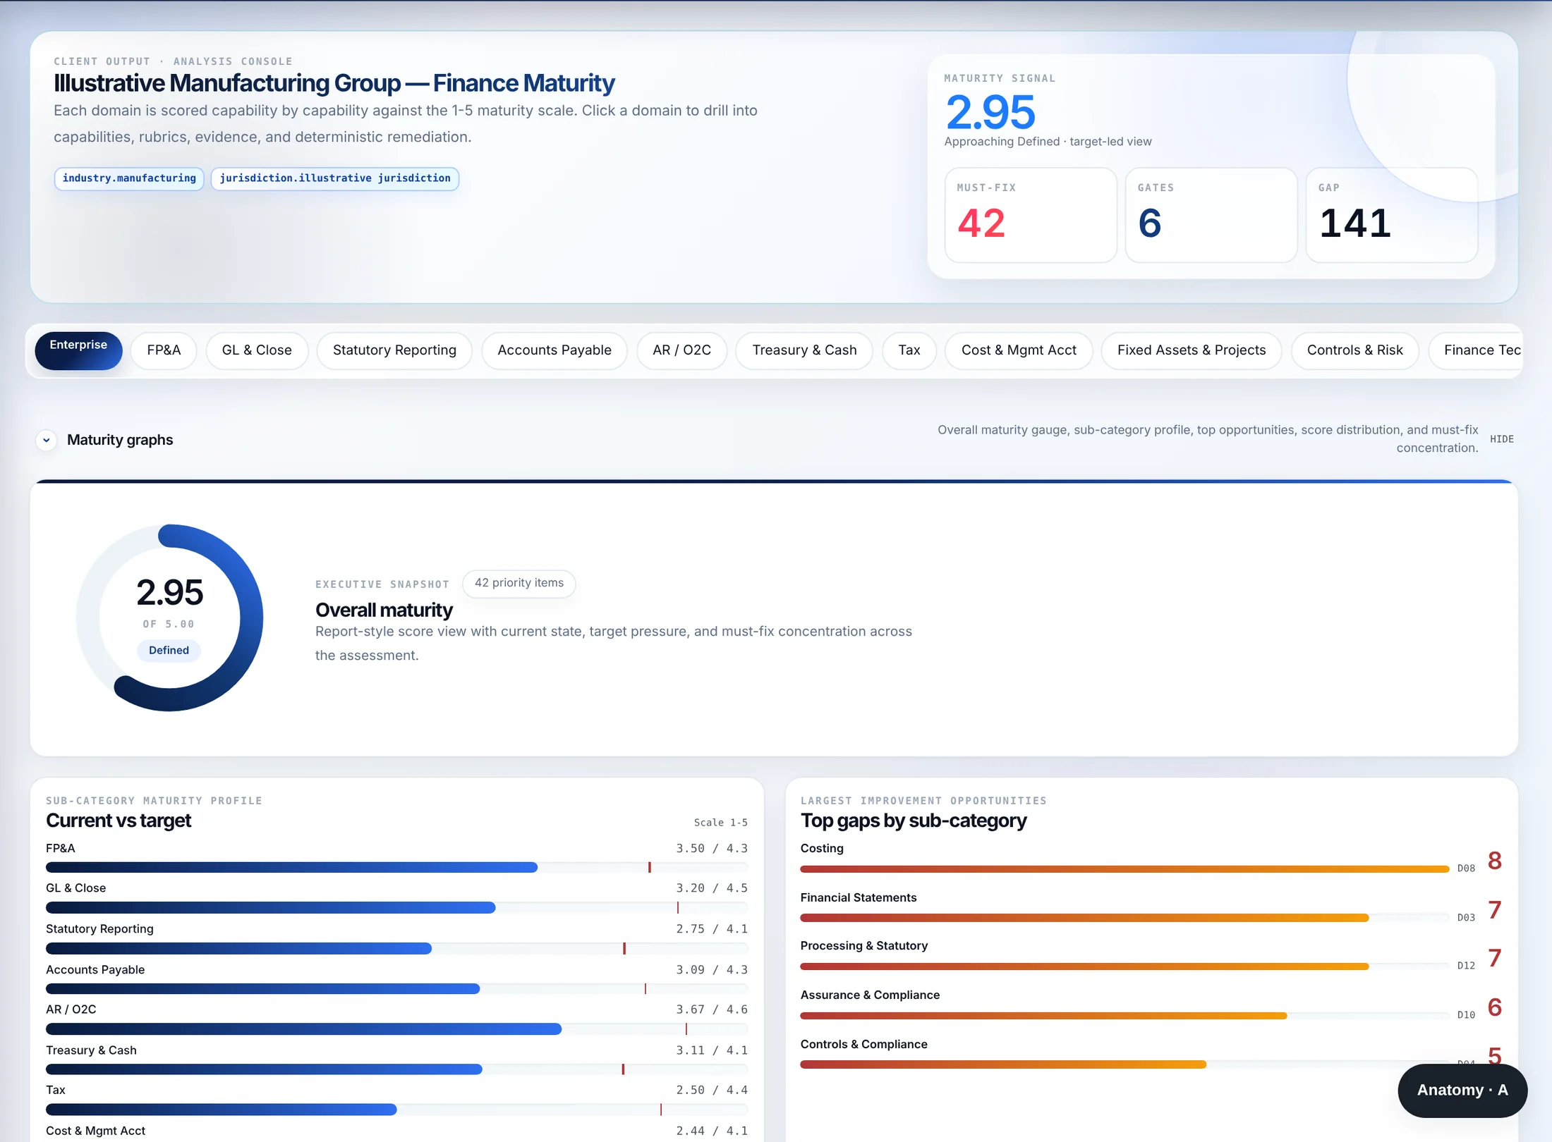The image size is (1552, 1142).
Task: Click the industry.manufacturing tag
Action: coord(129,178)
